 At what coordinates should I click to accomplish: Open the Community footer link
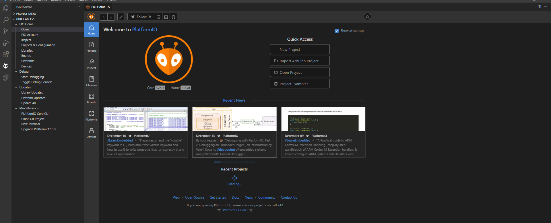pos(267,197)
